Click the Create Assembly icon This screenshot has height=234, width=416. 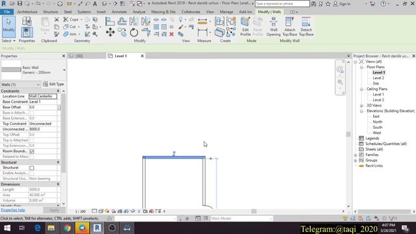pyautogui.click(x=219, y=21)
